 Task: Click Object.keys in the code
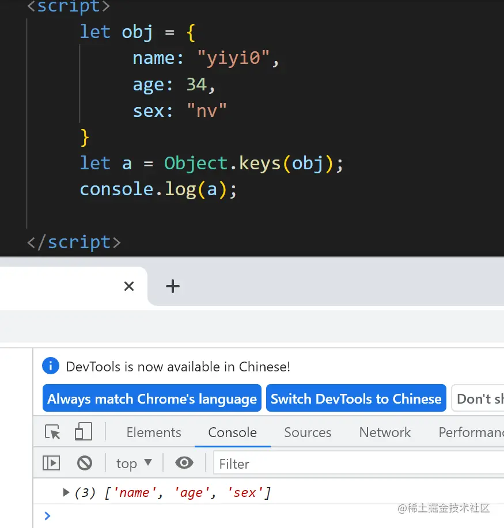[222, 164]
